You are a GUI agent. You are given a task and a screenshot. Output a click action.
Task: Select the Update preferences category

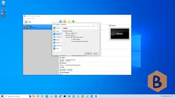coord(57,34)
